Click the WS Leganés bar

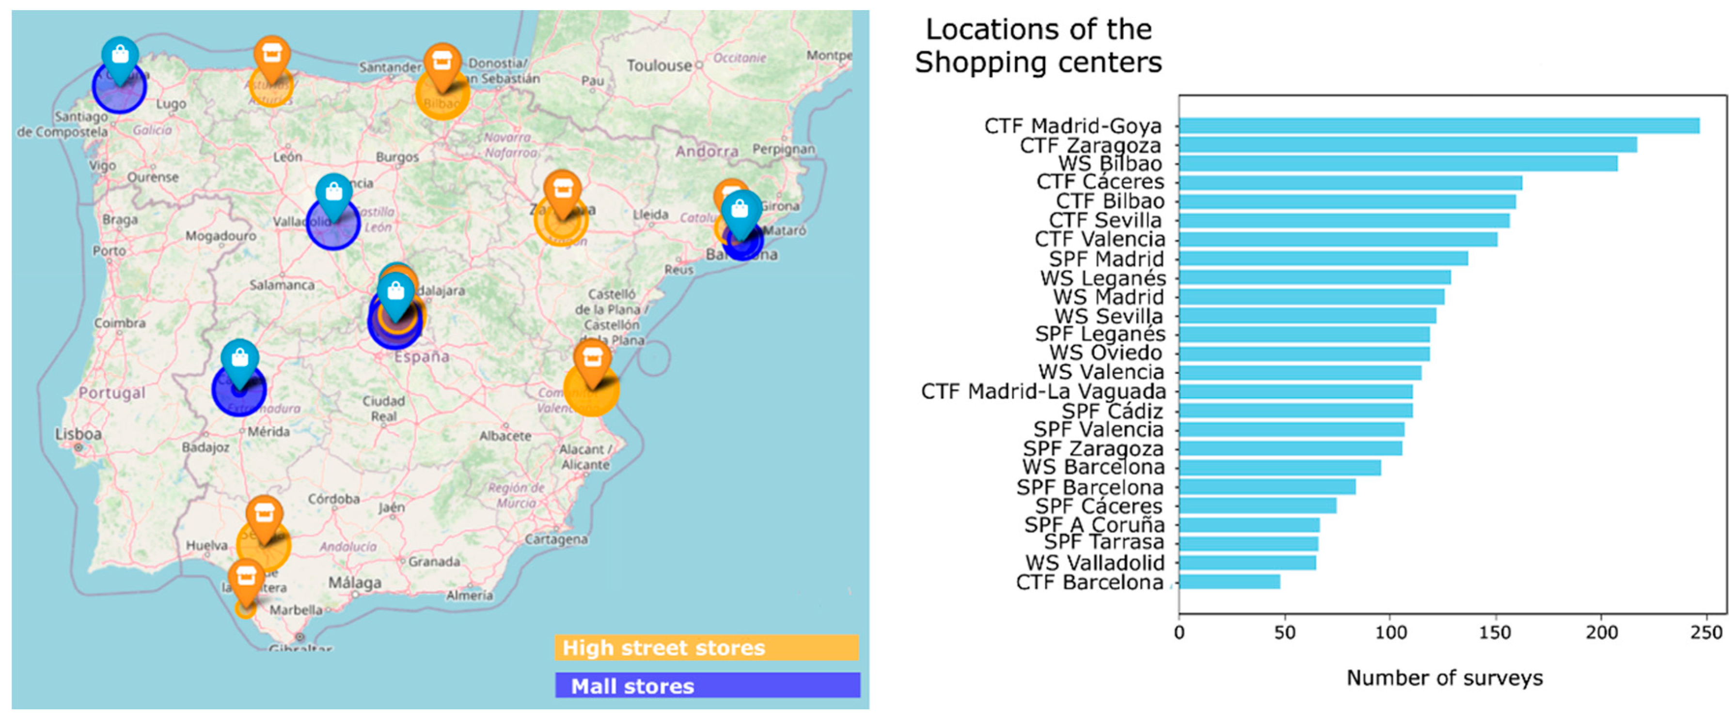(x=1315, y=277)
